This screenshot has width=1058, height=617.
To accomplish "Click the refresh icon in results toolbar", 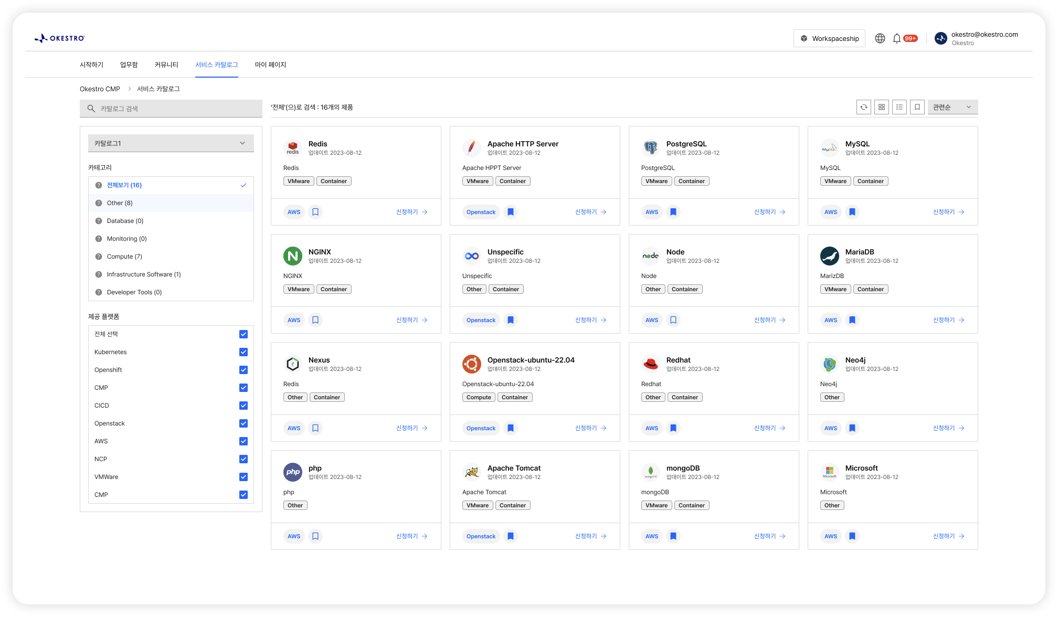I will pos(864,107).
